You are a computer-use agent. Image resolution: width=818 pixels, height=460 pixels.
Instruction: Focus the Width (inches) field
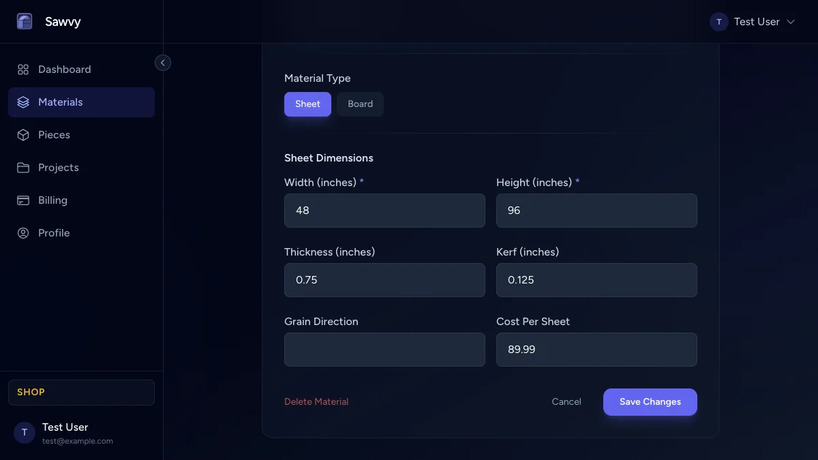pyautogui.click(x=384, y=211)
